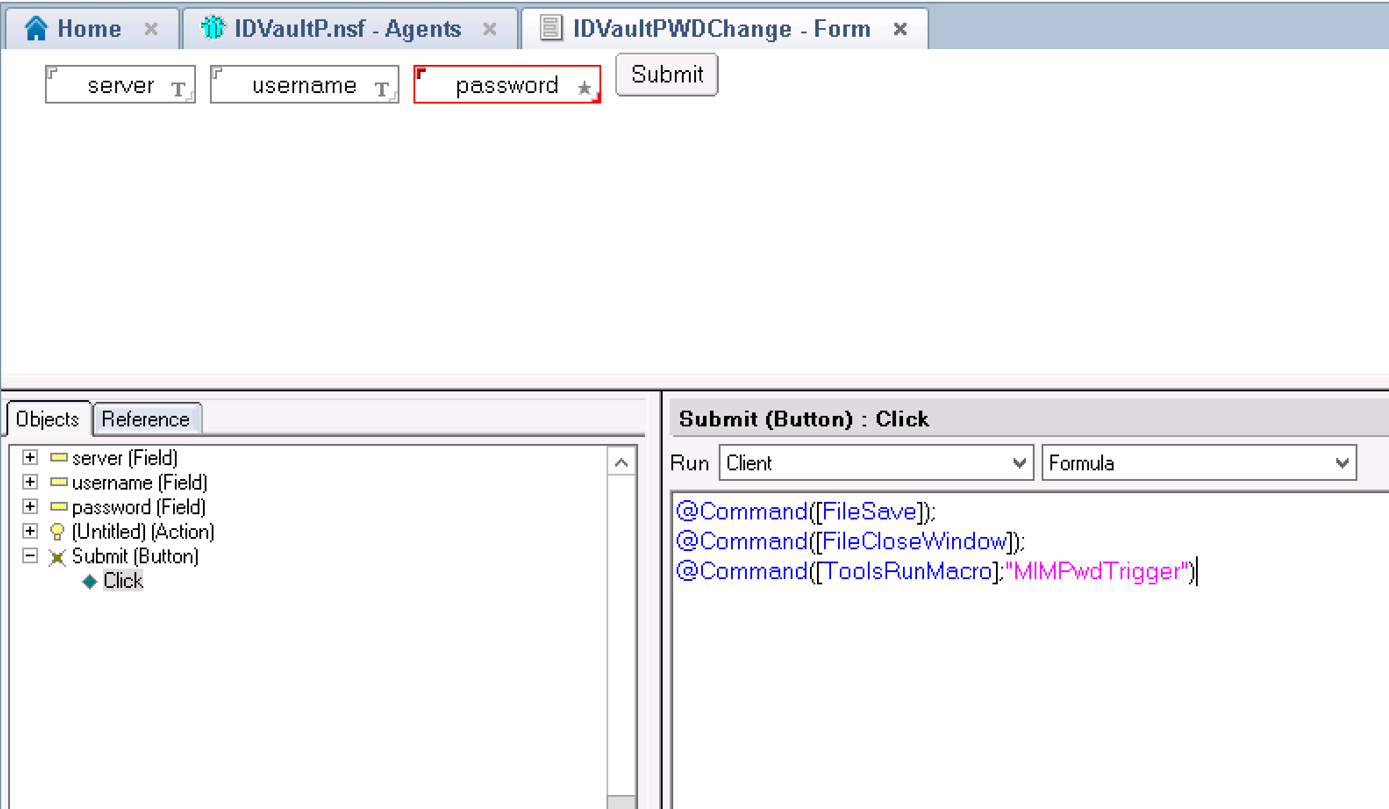The height and width of the screenshot is (809, 1389).
Task: Select the Click event in tree
Action: (123, 581)
